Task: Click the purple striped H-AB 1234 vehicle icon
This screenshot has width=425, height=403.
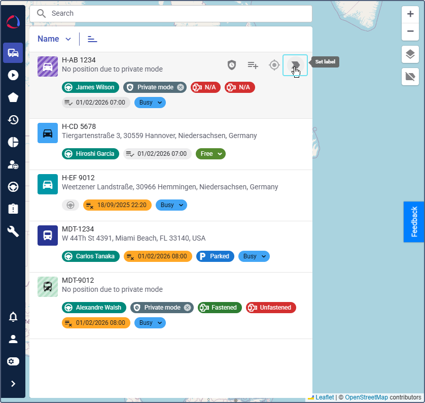Action: click(x=48, y=66)
